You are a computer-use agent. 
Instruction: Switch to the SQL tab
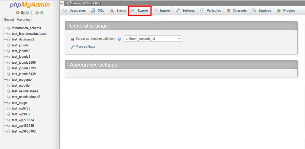[98, 10]
